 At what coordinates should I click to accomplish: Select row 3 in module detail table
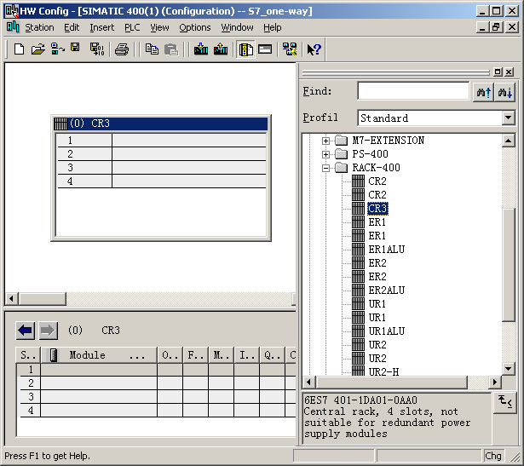coord(157,397)
